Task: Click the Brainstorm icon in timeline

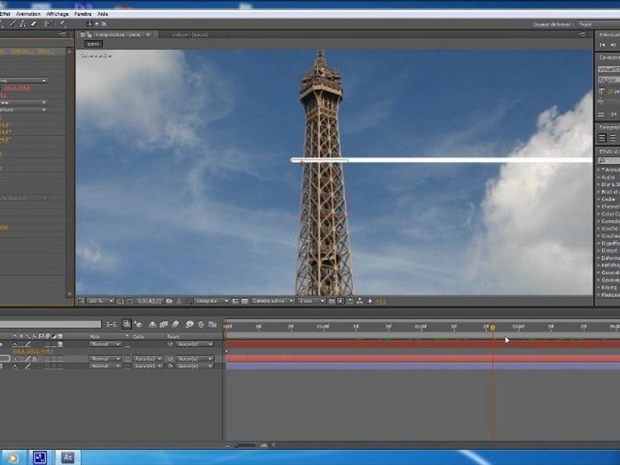Action: click(189, 324)
